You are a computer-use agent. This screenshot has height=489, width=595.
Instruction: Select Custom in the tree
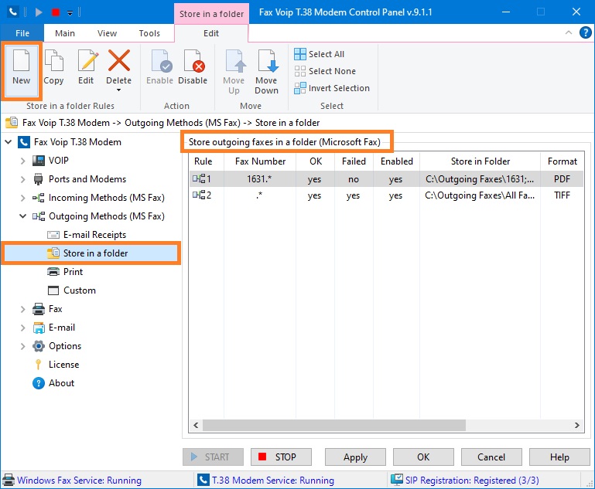(x=80, y=290)
